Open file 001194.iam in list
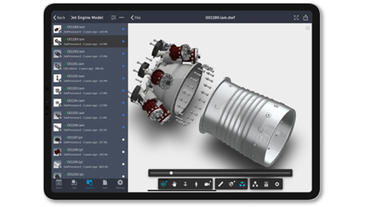Screen dimensions: 368x207 pos(89,103)
